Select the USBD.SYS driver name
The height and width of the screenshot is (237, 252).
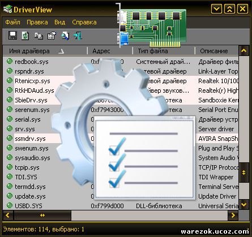[x=28, y=206]
